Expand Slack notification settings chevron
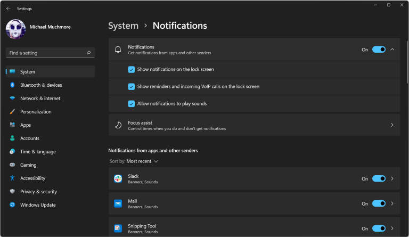 click(392, 178)
